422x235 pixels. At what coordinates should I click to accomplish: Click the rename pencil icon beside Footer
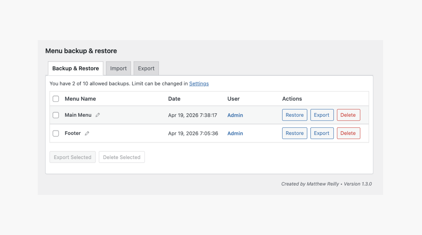pos(87,133)
